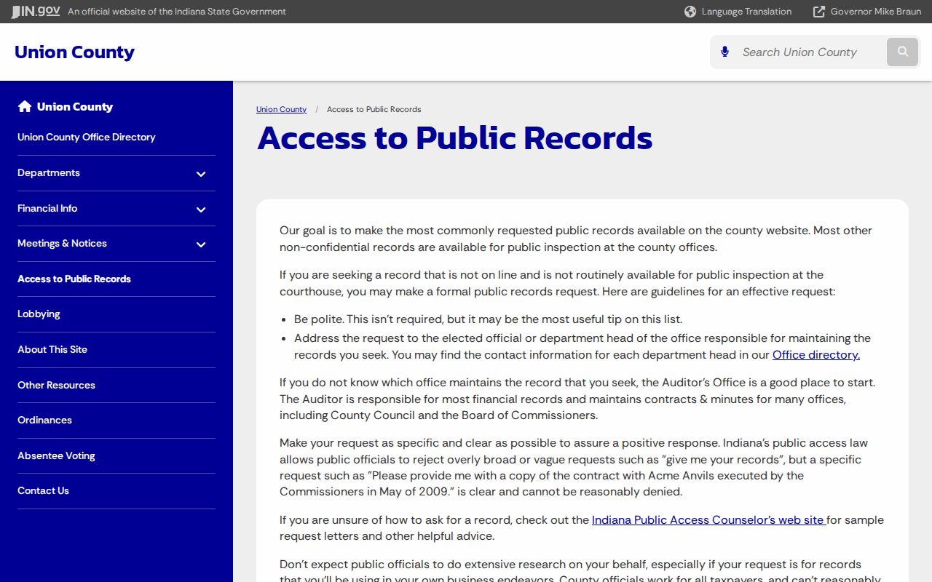Click the home icon in the sidebar
Screen dimensions: 932x582
[25, 106]
